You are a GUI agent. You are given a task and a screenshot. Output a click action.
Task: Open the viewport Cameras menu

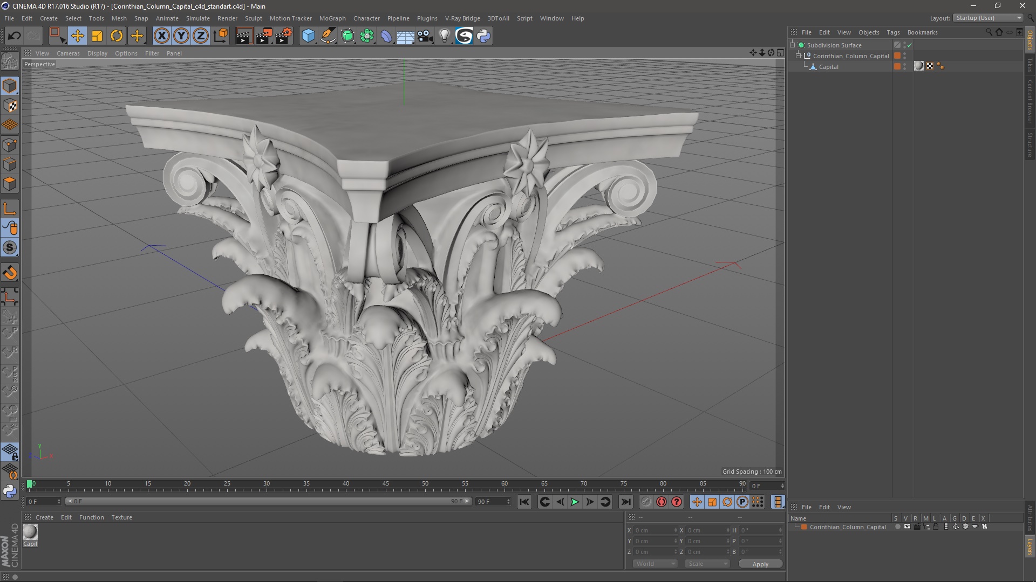[x=68, y=53]
